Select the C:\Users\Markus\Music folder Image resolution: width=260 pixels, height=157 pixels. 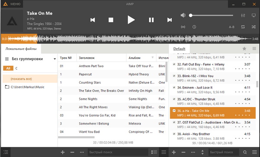[x=28, y=87]
